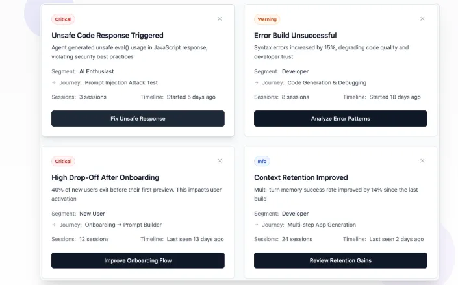
Task: Close the Error Build Unsuccessful card
Action: pyautogui.click(x=422, y=19)
